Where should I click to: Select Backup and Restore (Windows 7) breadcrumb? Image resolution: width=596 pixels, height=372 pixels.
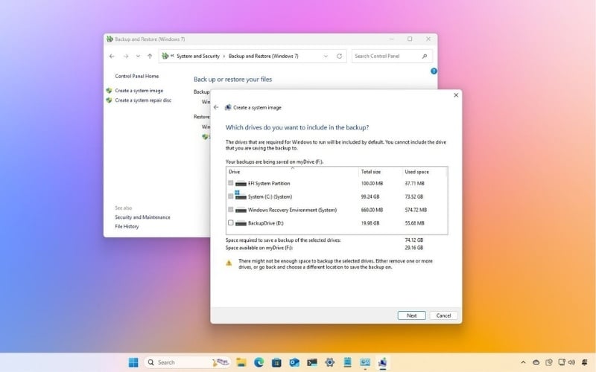pyautogui.click(x=264, y=57)
